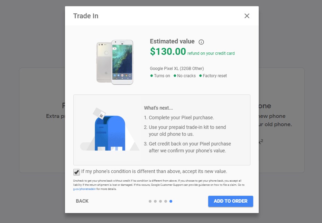Uncheck the accept new value checkbox
The width and height of the screenshot is (322, 223).
76,172
